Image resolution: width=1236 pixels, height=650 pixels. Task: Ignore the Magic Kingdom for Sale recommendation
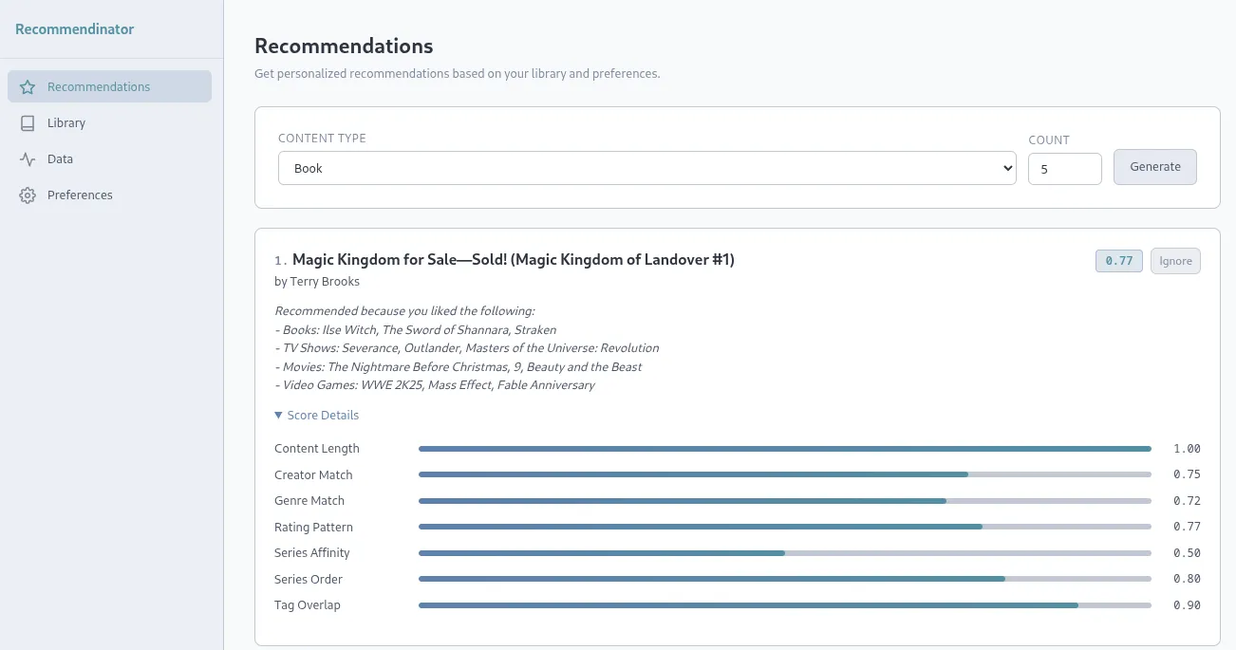(x=1175, y=261)
